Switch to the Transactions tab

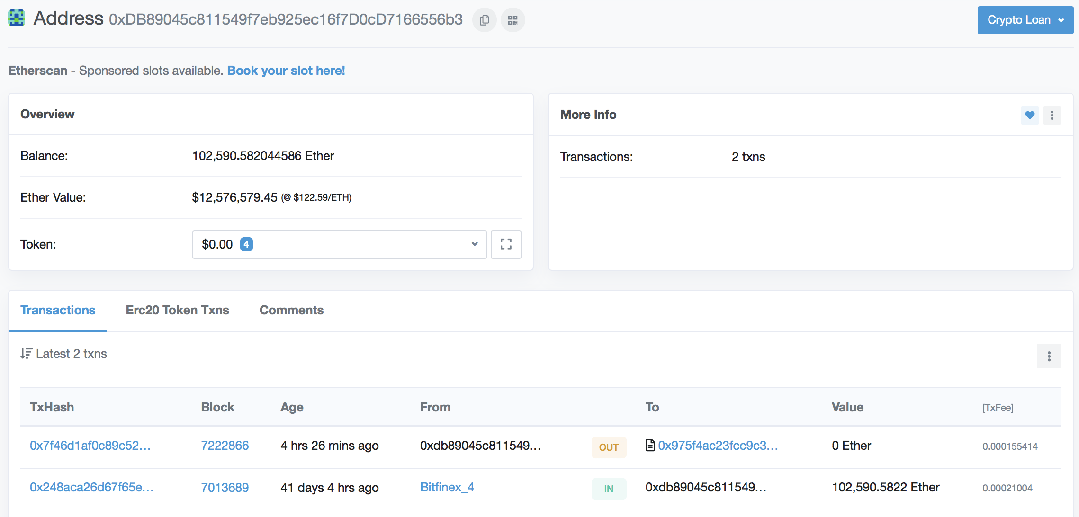click(x=58, y=310)
